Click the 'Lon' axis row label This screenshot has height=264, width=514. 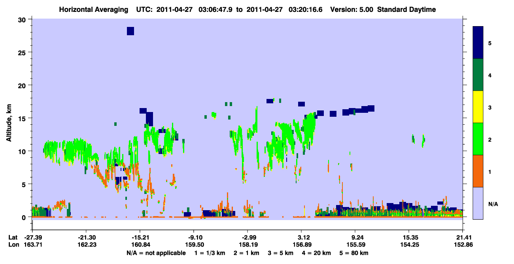13,245
